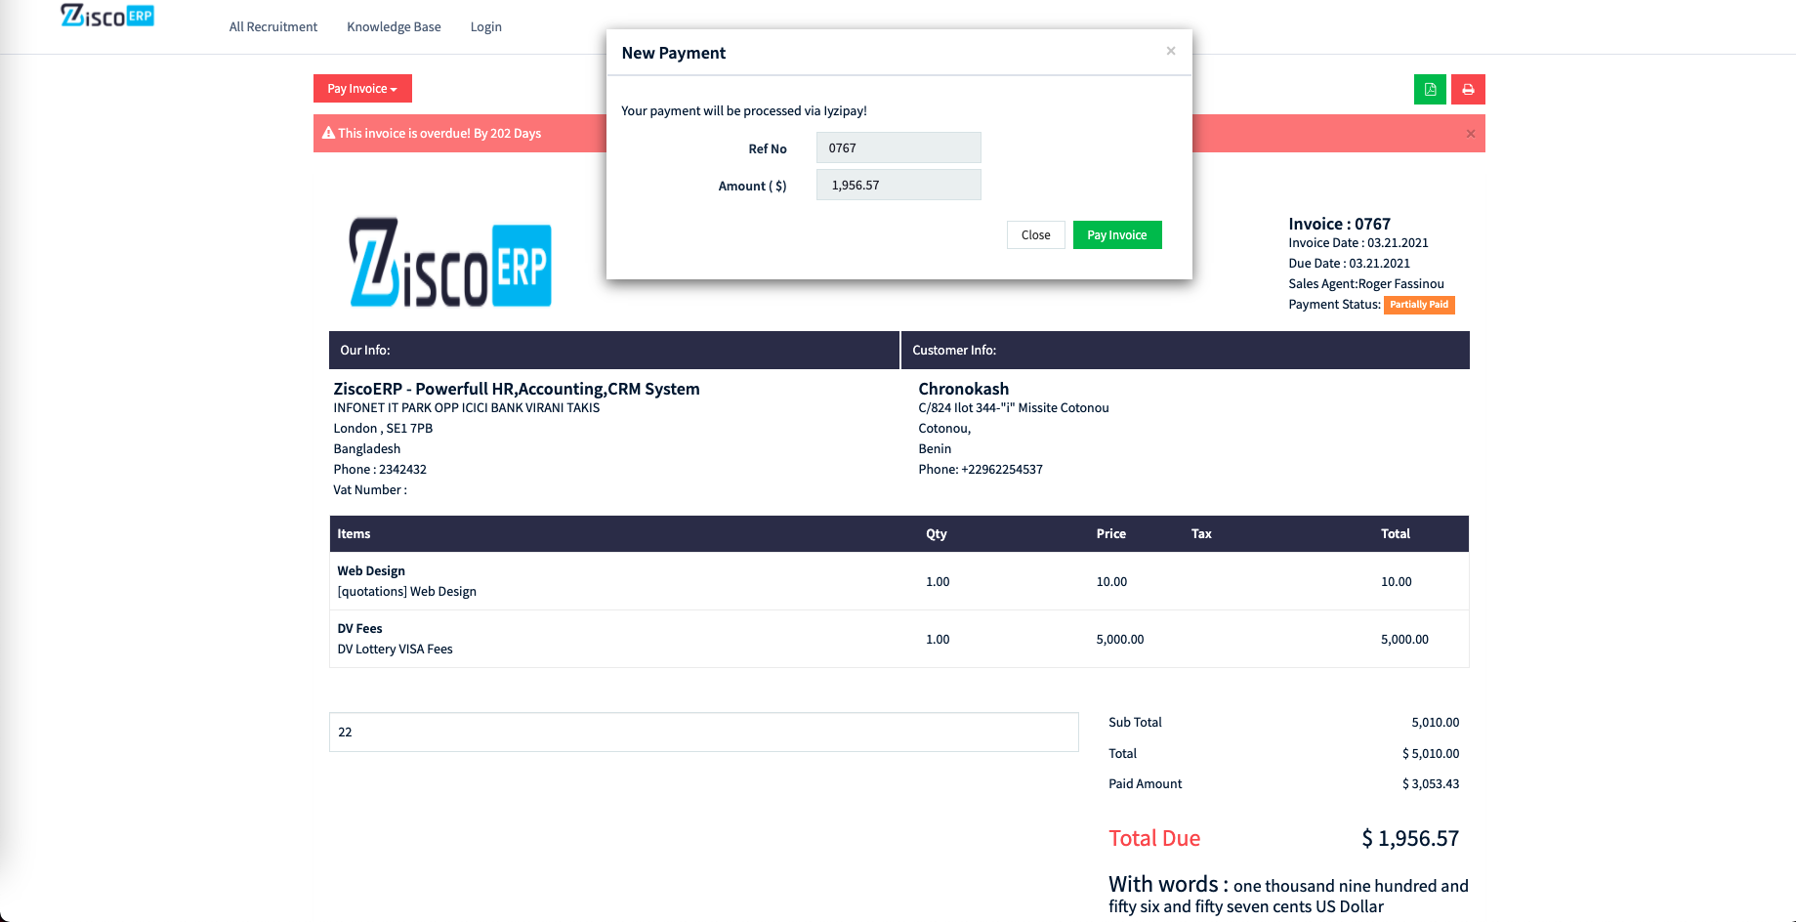Print the invoice

(1468, 89)
